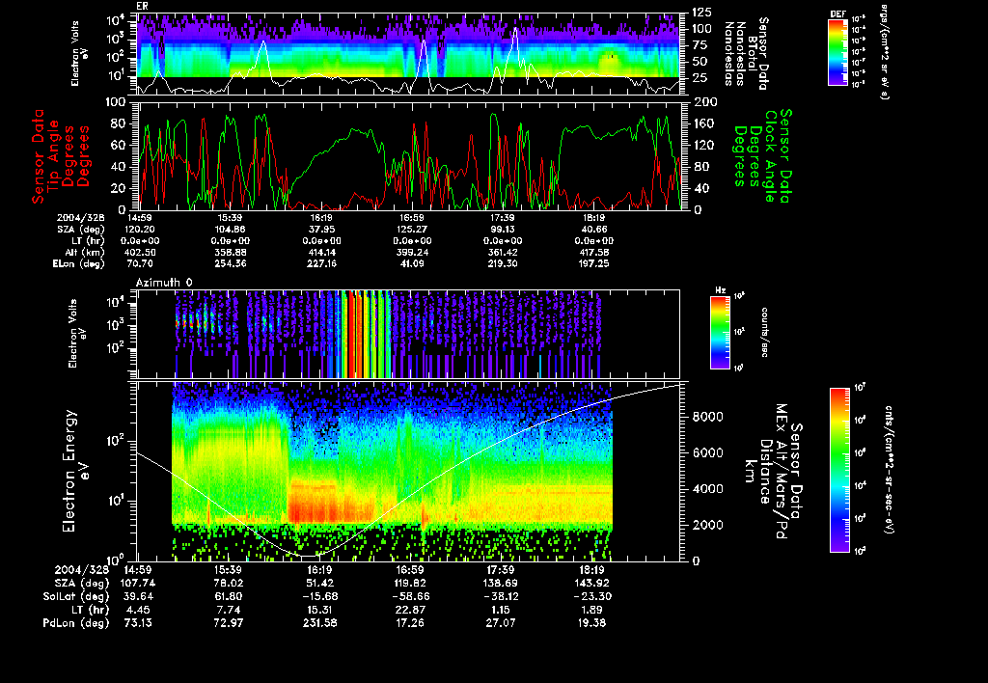Click the 160 clock angle axis tick

(703, 123)
